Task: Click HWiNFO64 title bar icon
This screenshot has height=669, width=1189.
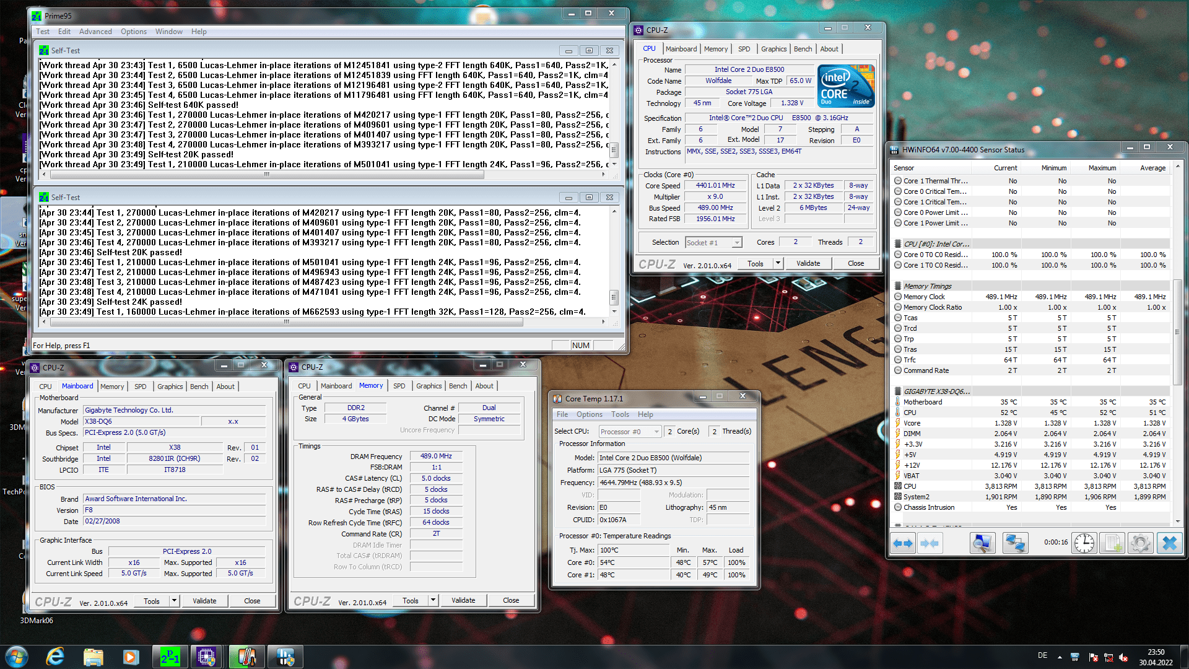Action: point(894,149)
